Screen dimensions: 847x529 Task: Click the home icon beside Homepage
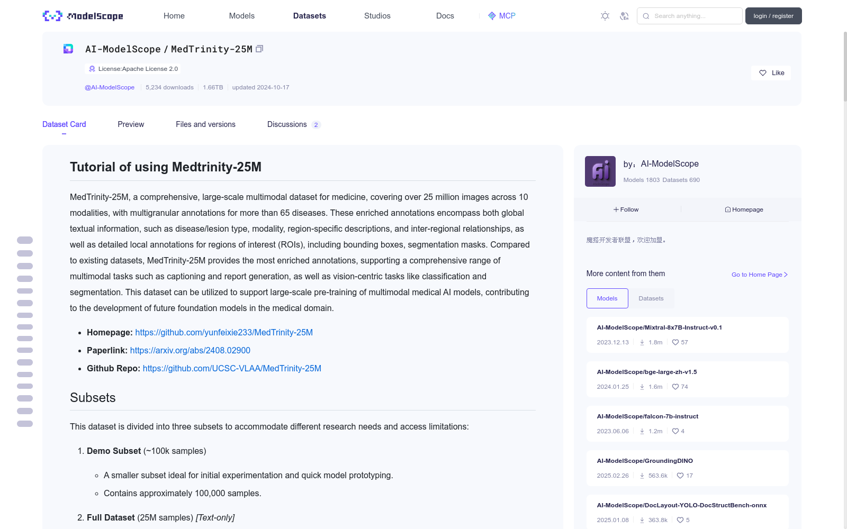(728, 209)
